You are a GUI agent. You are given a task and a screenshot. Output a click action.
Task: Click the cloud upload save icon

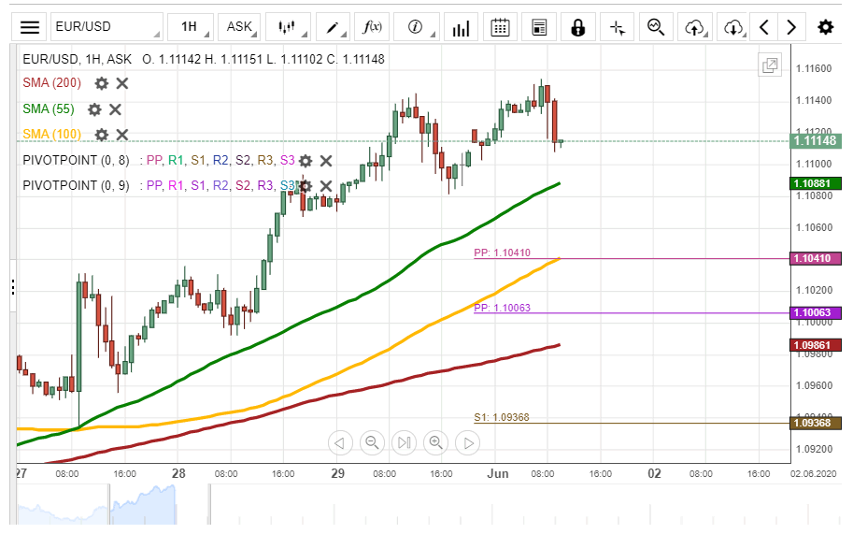(695, 27)
